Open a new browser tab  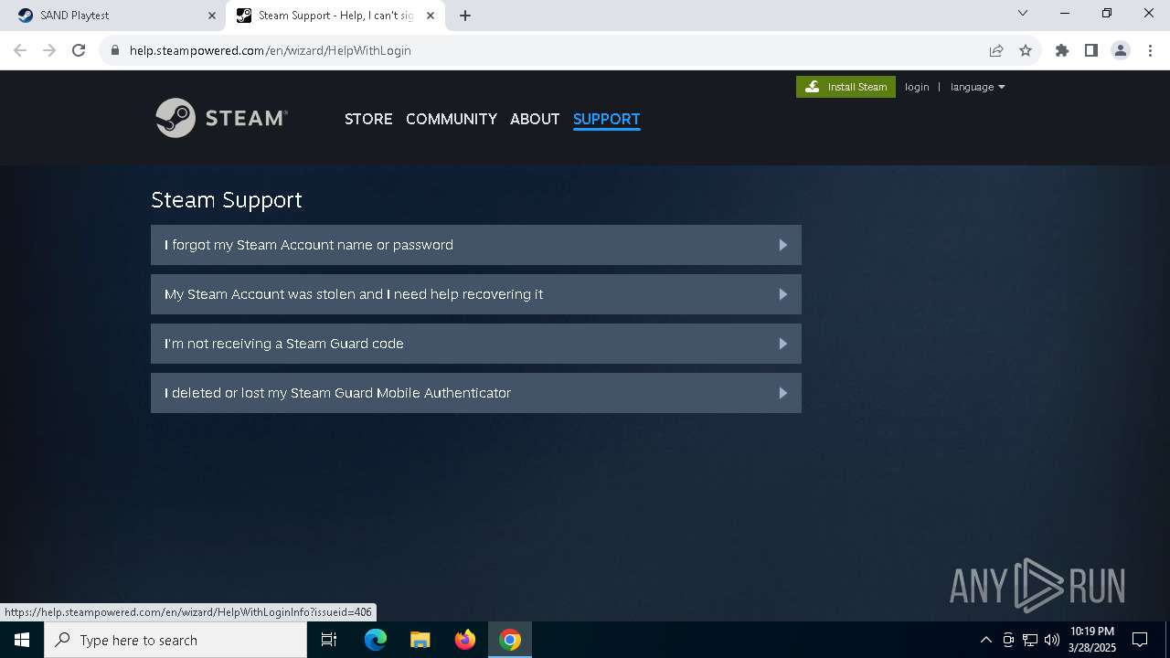pyautogui.click(x=465, y=16)
